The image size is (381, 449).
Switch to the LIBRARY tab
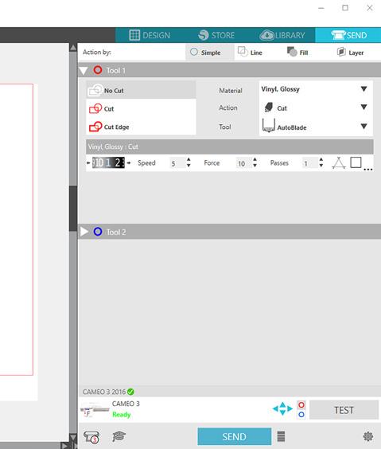click(282, 35)
